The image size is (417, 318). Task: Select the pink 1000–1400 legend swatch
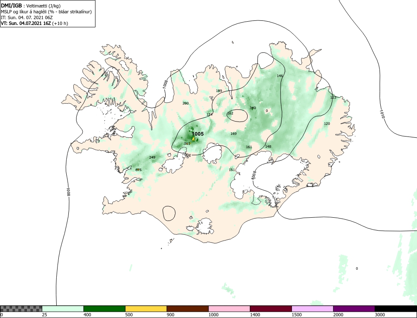(229, 309)
